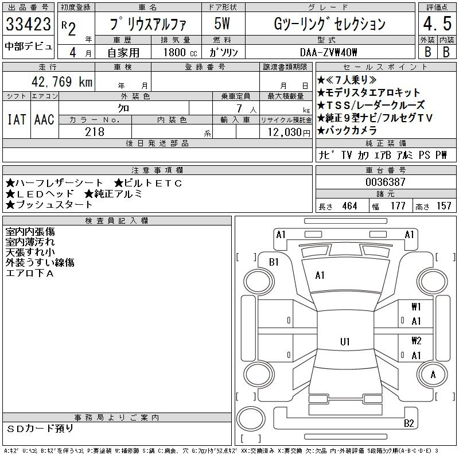Select the セールスポイント section header
This screenshot has height=459, width=459.
coord(386,67)
